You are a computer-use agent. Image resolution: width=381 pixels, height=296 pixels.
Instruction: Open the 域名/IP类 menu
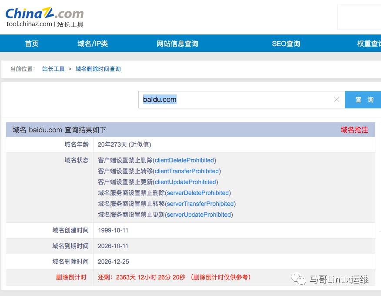coord(93,44)
